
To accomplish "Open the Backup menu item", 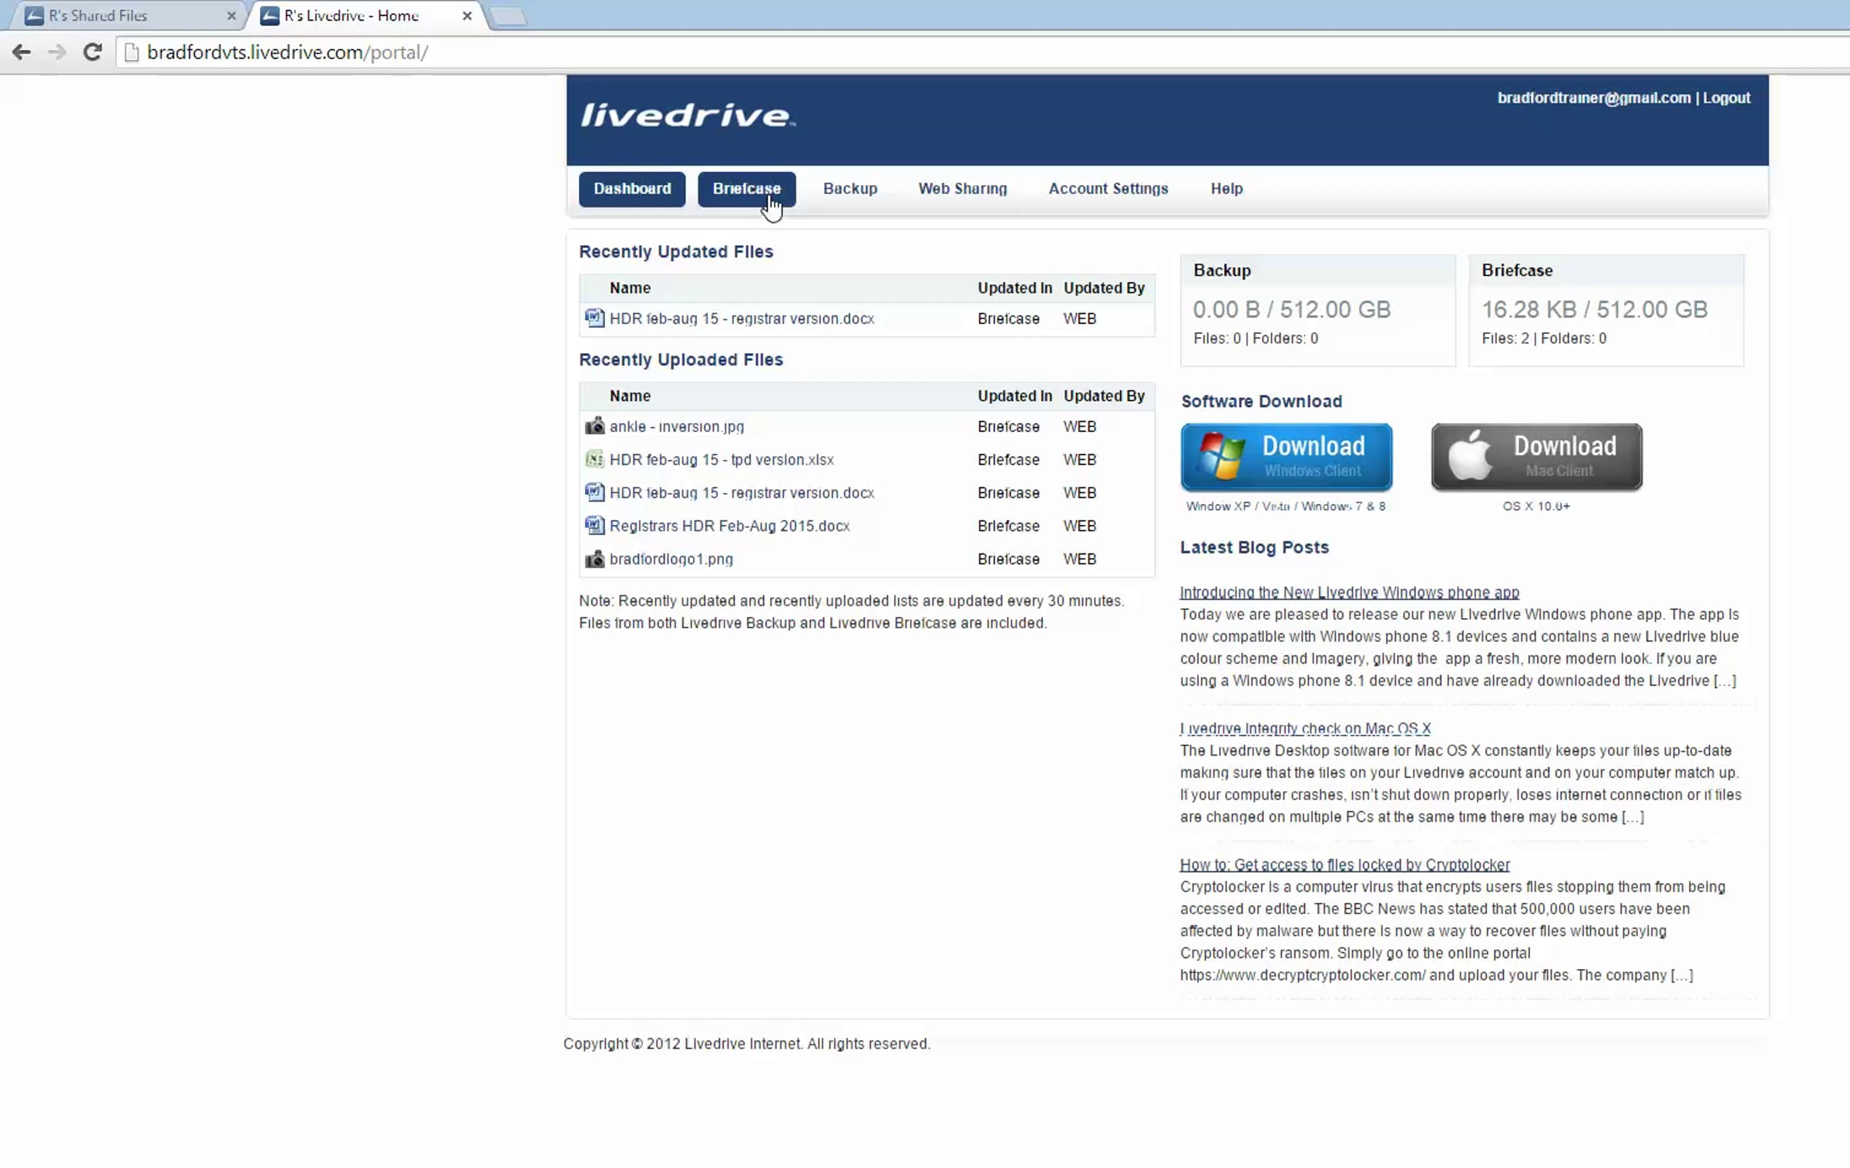I will click(849, 189).
